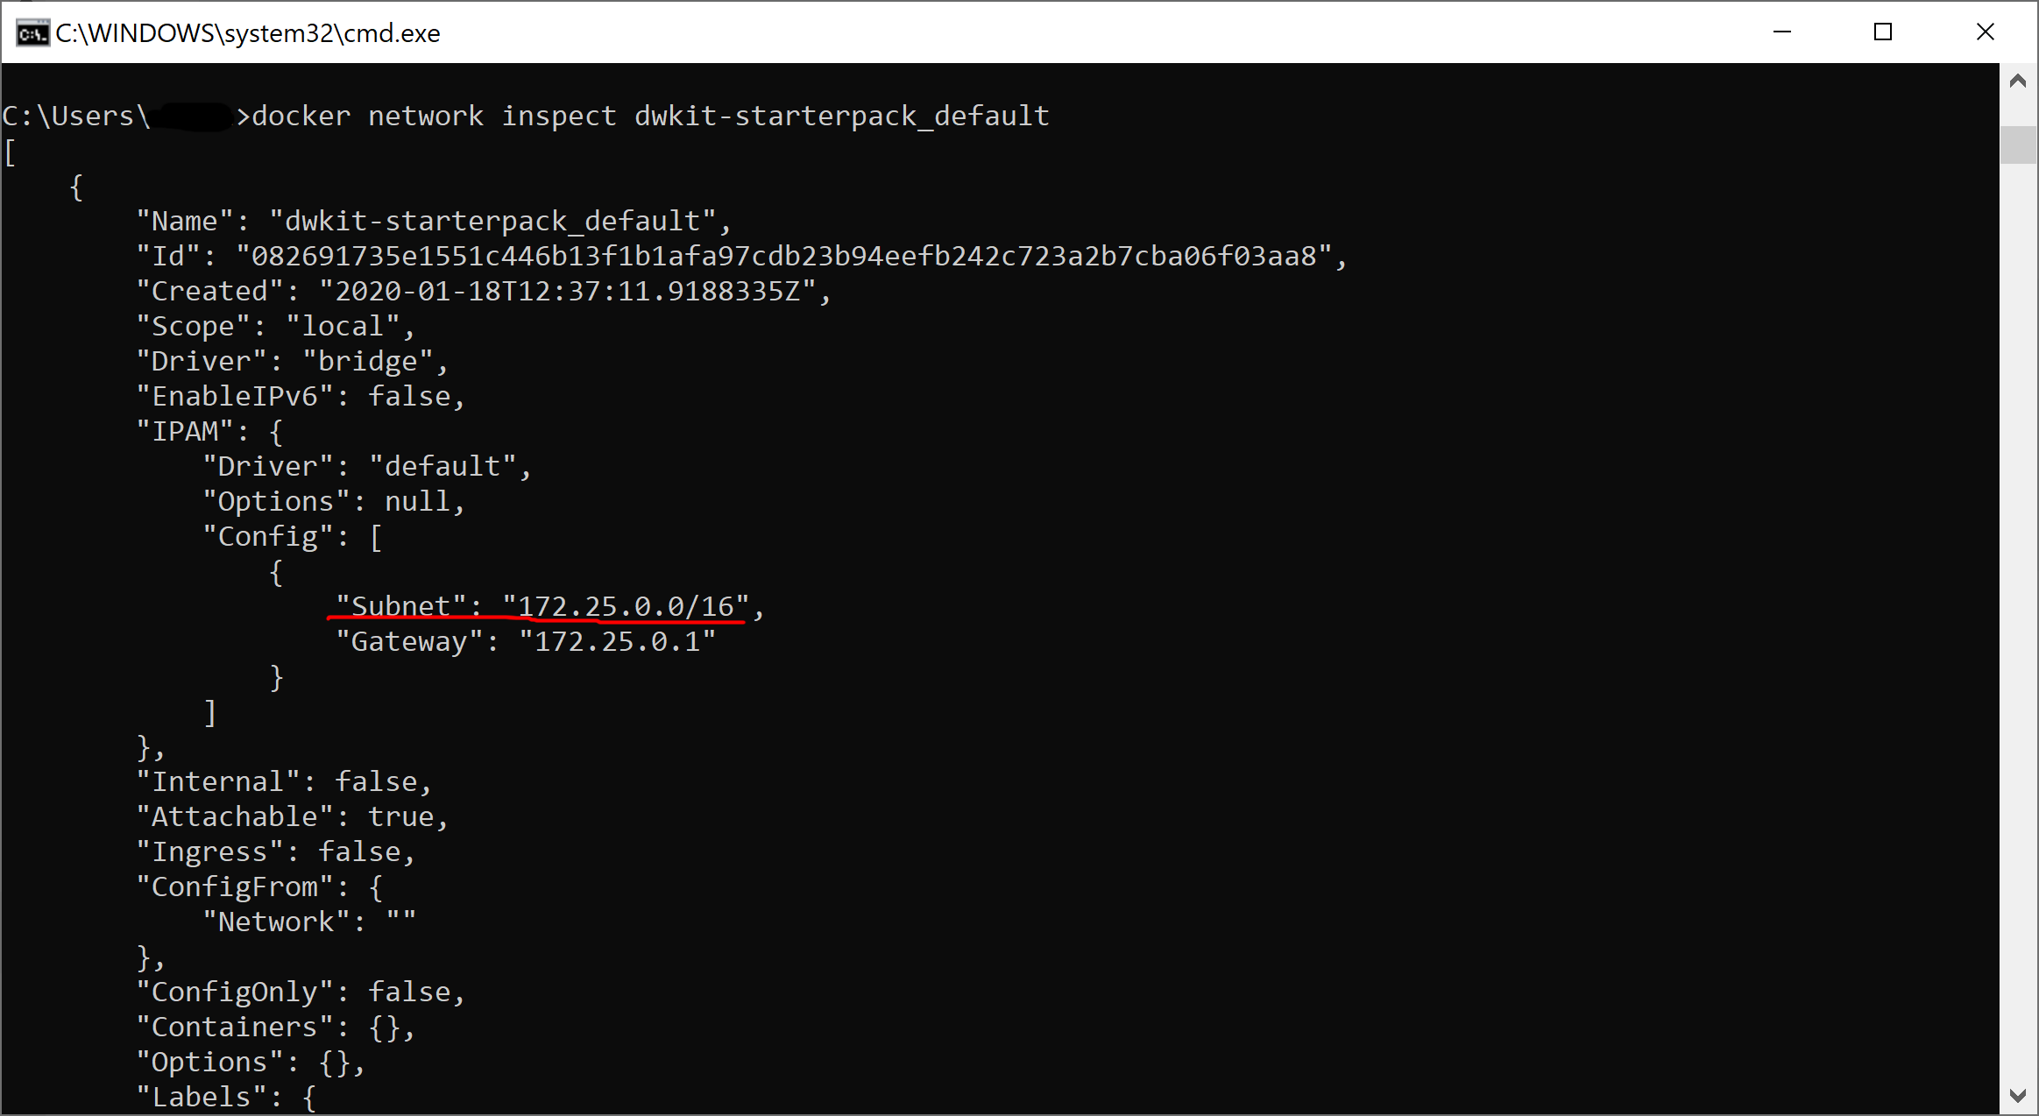Click the "Containers": {} line

(275, 1027)
